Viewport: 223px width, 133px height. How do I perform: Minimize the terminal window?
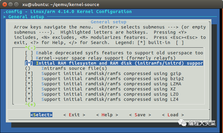pyautogui.click(x=11, y=4)
